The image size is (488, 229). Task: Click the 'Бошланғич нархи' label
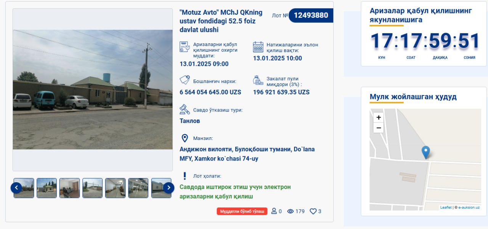[215, 81]
